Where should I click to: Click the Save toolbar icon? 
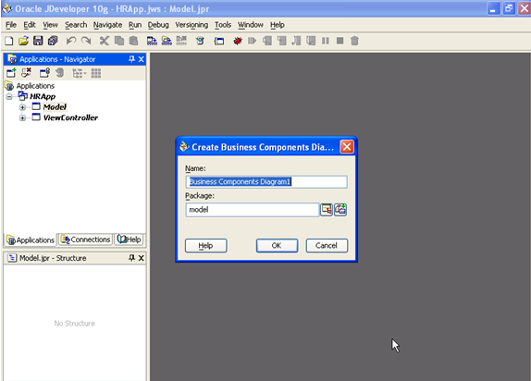coord(38,41)
